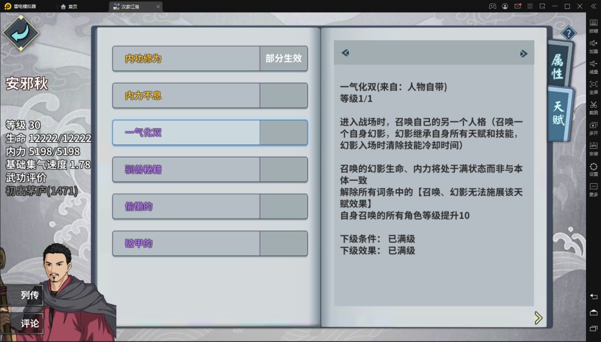Image resolution: width=601 pixels, height=342 pixels.
Task: Click the 部分生效 status label
Action: pyautogui.click(x=284, y=58)
